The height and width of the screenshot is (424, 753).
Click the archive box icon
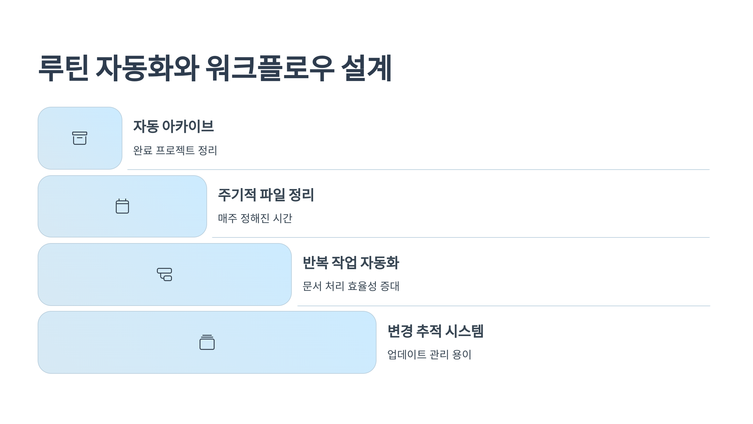pos(80,138)
